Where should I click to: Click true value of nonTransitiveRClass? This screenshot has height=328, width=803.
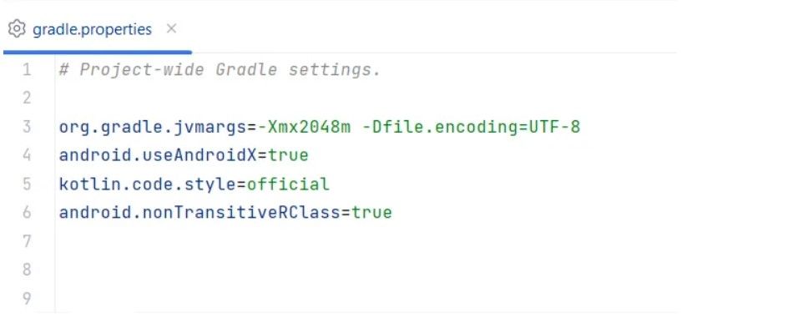371,212
